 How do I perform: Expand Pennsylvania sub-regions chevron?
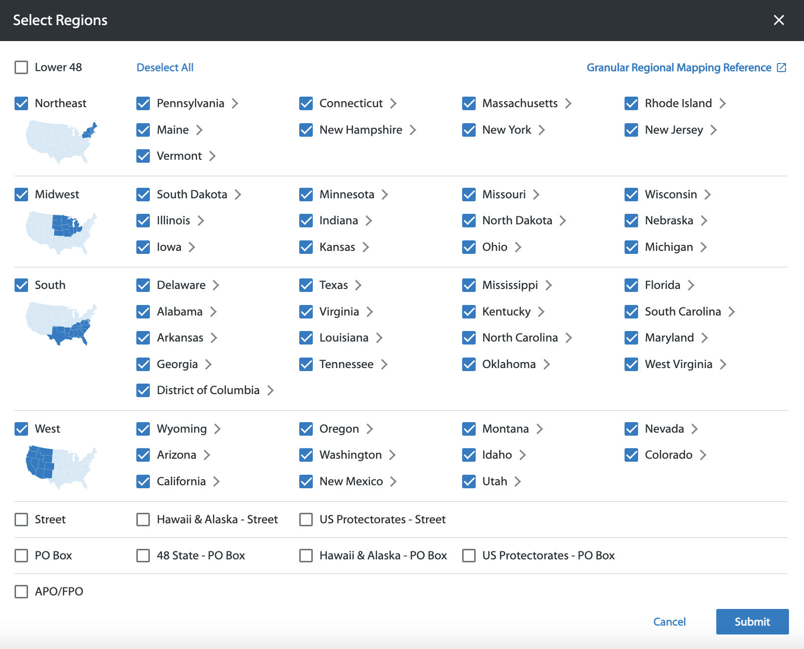point(235,103)
